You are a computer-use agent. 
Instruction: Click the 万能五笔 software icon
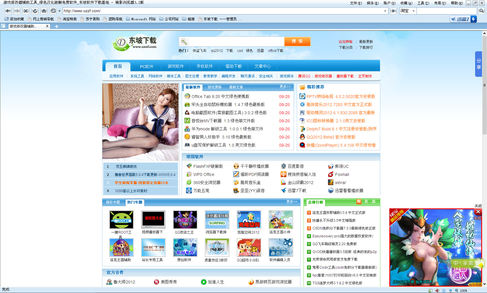[189, 191]
